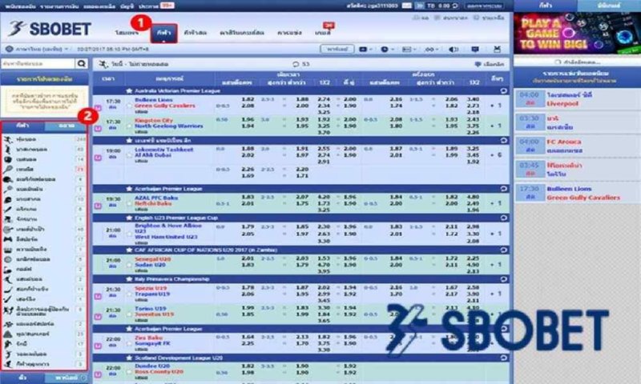Viewport: 641px width, 384px height.
Task: Expand more bets +1 for Bulleen Lions match
Action: point(495,106)
